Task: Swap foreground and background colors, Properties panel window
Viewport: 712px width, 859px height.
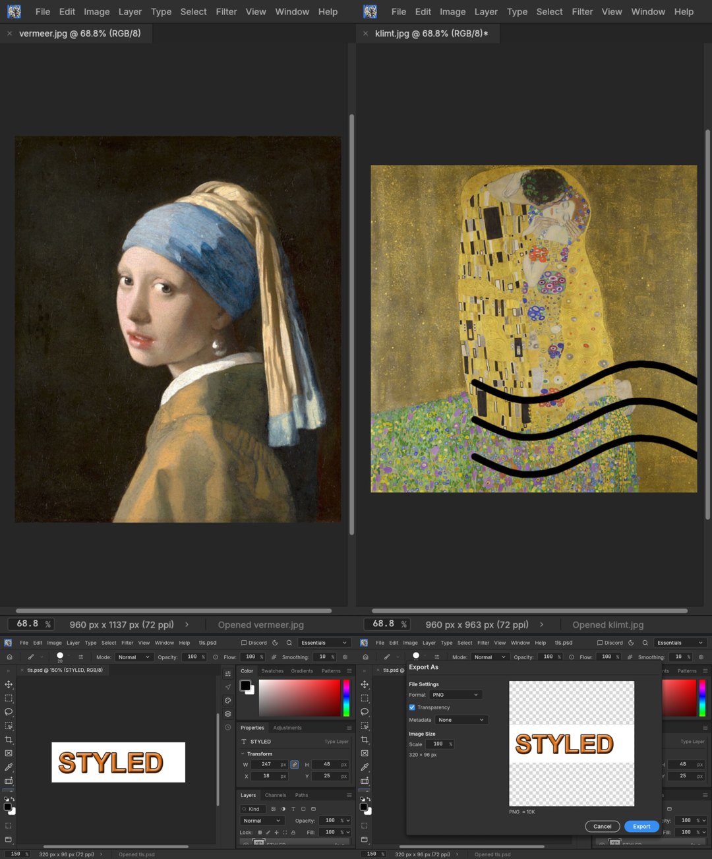Action: pyautogui.click(x=13, y=800)
